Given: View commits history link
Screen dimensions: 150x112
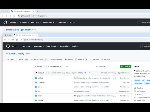Looking at the screenshot, I should 124,73.
